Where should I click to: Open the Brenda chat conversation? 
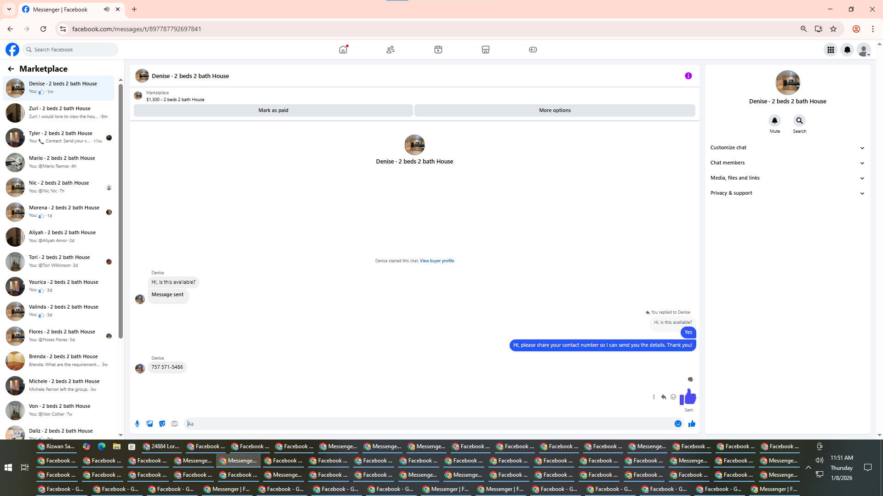click(58, 361)
